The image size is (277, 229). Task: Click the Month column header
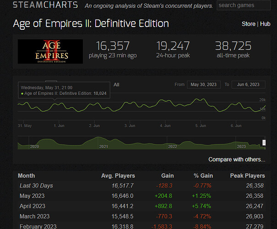click(x=27, y=176)
